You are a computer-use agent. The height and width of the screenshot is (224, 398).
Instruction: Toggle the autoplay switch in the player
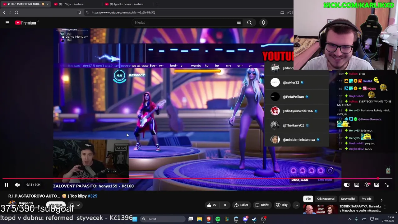tap(347, 185)
